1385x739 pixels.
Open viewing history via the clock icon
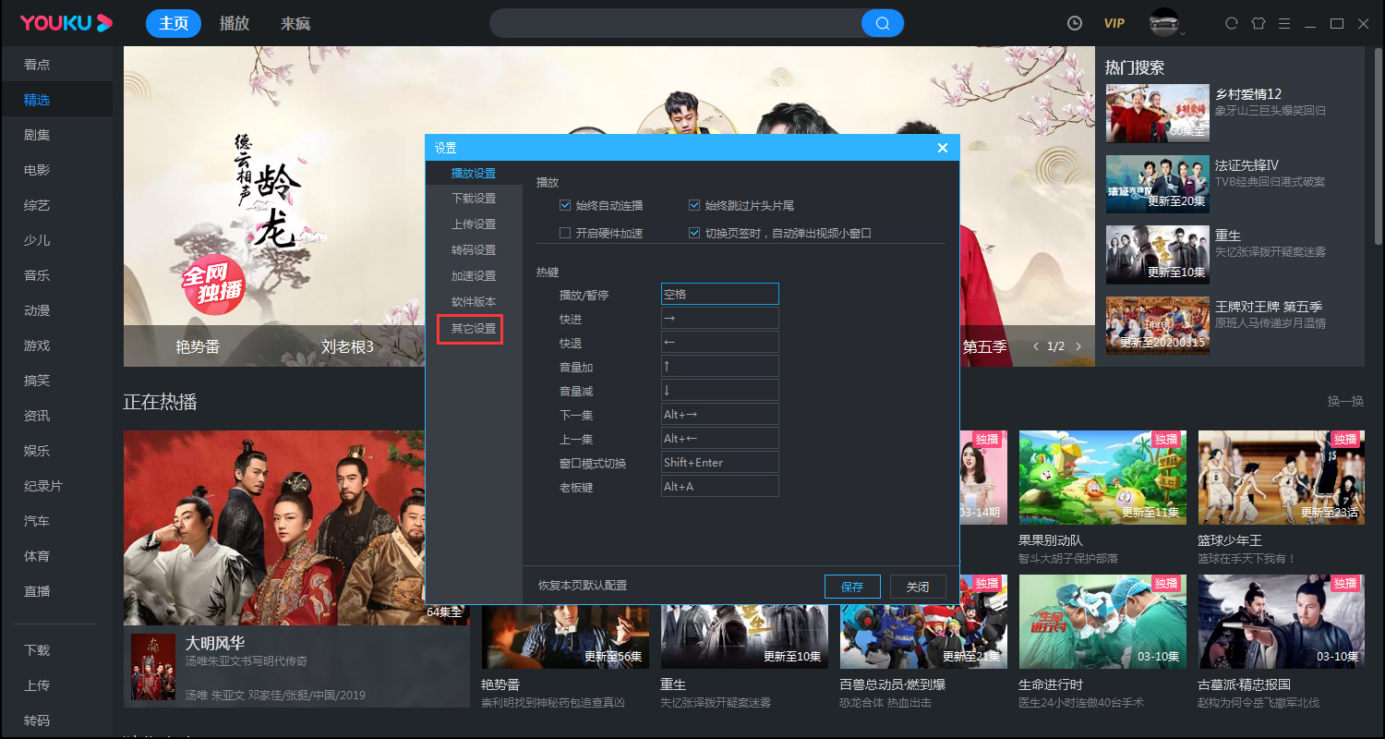[x=1074, y=22]
